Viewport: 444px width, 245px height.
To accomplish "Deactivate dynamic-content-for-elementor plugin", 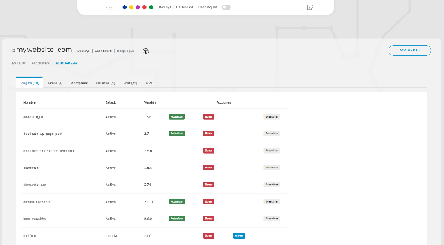I will 272,150.
